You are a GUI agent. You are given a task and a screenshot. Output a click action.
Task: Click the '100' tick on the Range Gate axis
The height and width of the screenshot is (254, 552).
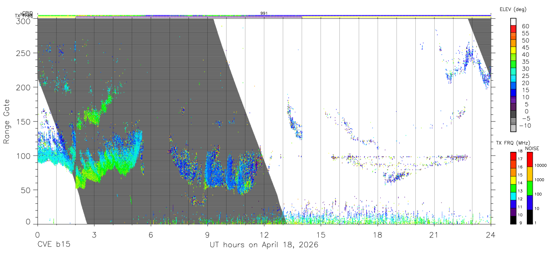coord(23,155)
